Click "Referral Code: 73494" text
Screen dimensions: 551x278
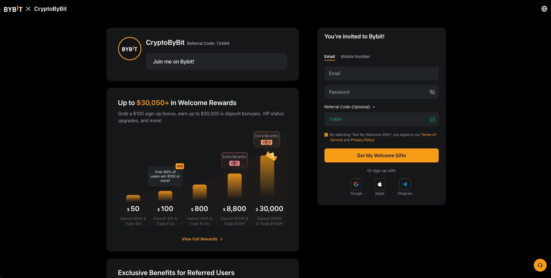208,43
